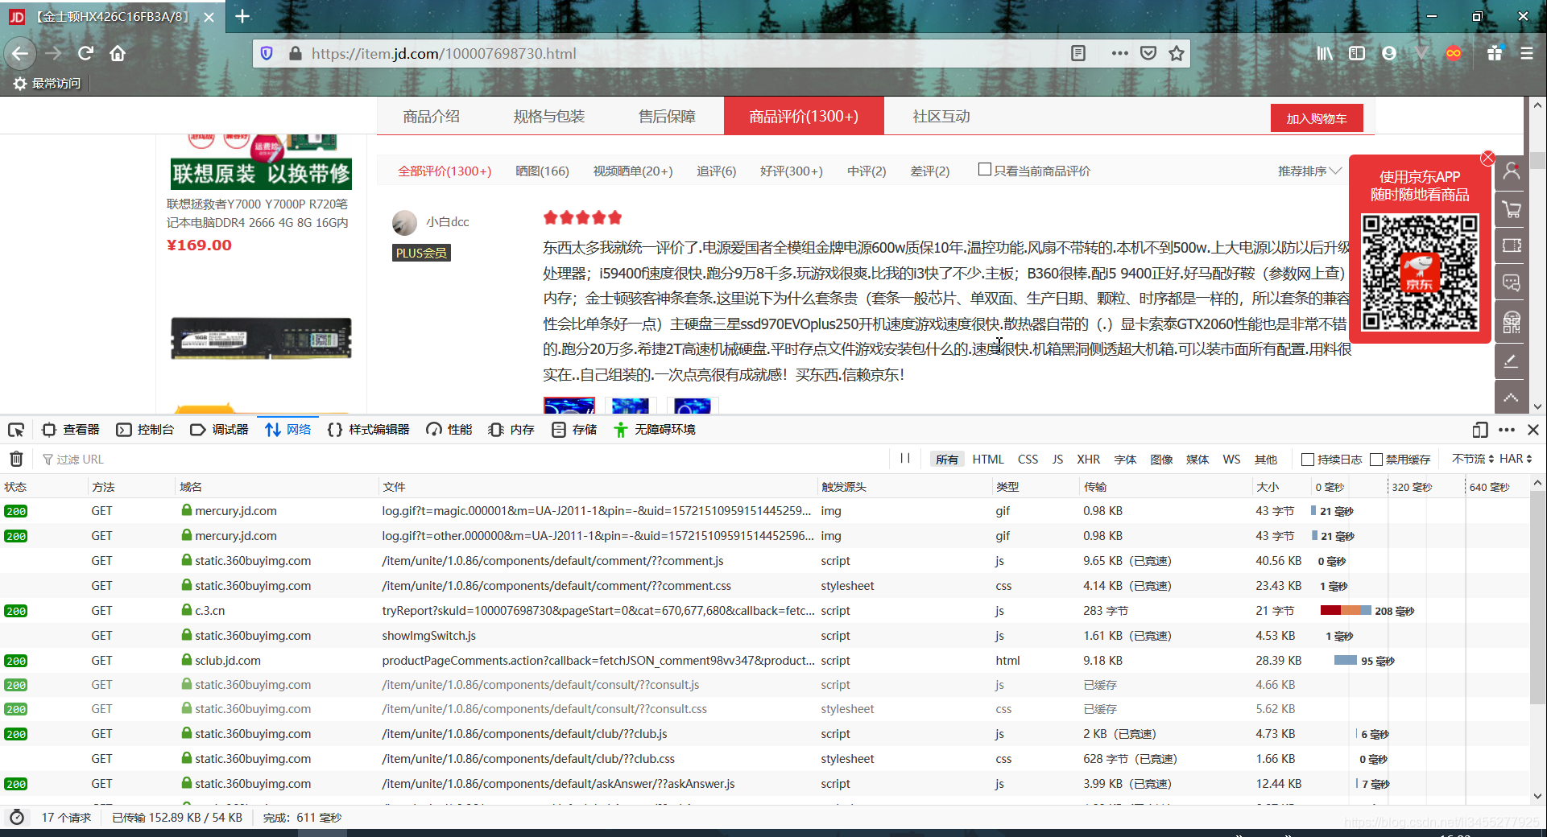
Task: Add item to shopping cart
Action: point(1317,118)
